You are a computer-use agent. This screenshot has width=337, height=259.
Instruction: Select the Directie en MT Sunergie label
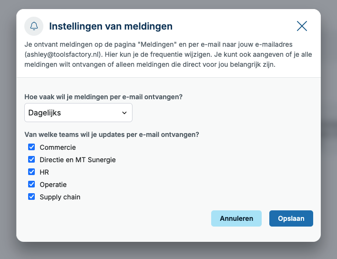tap(78, 160)
